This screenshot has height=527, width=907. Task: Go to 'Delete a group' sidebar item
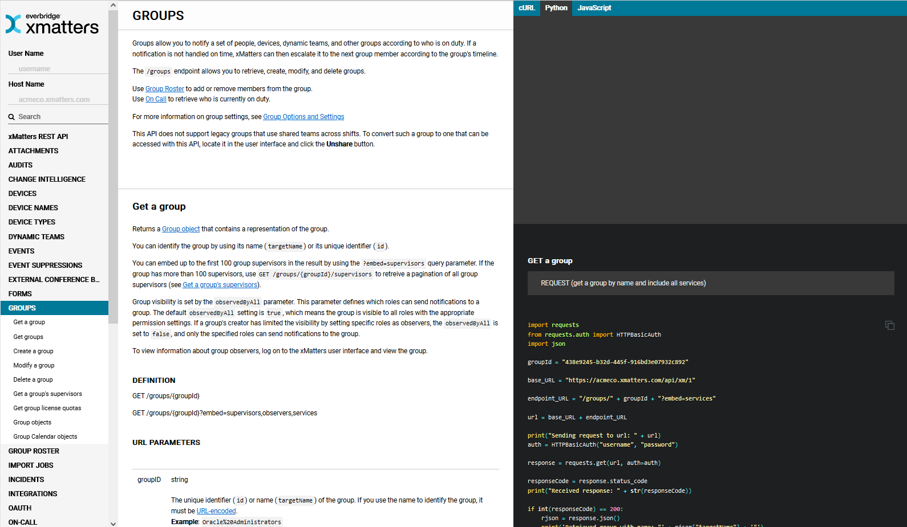pyautogui.click(x=33, y=379)
